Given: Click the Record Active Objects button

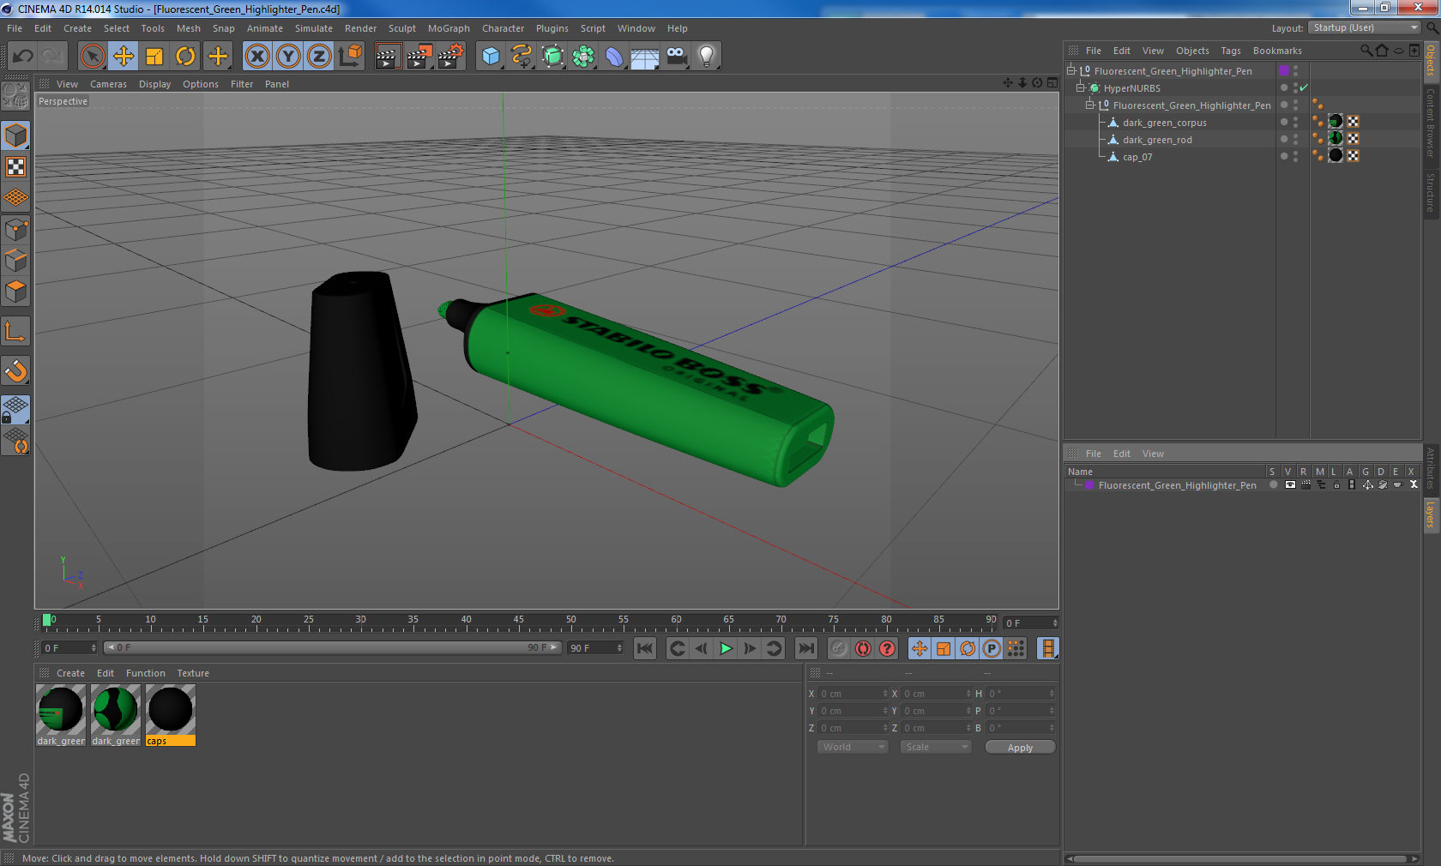Looking at the screenshot, I should coord(839,648).
